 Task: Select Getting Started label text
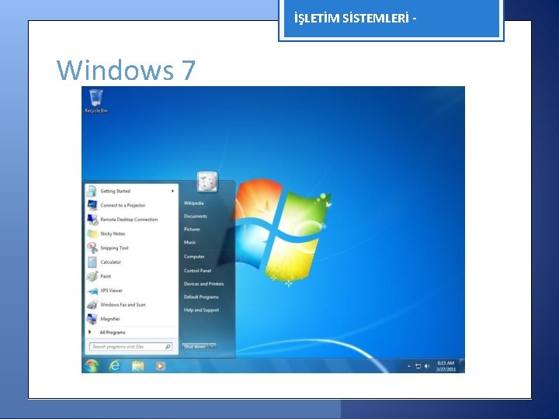coord(116,192)
